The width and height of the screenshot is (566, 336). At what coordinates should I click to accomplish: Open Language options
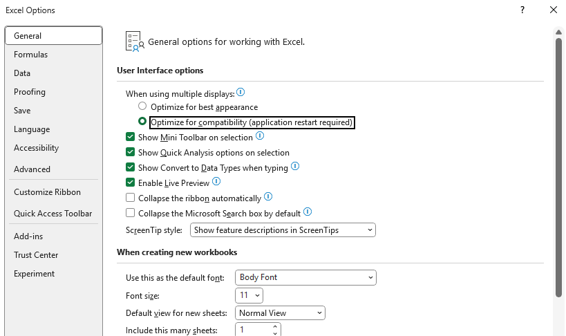pyautogui.click(x=53, y=129)
